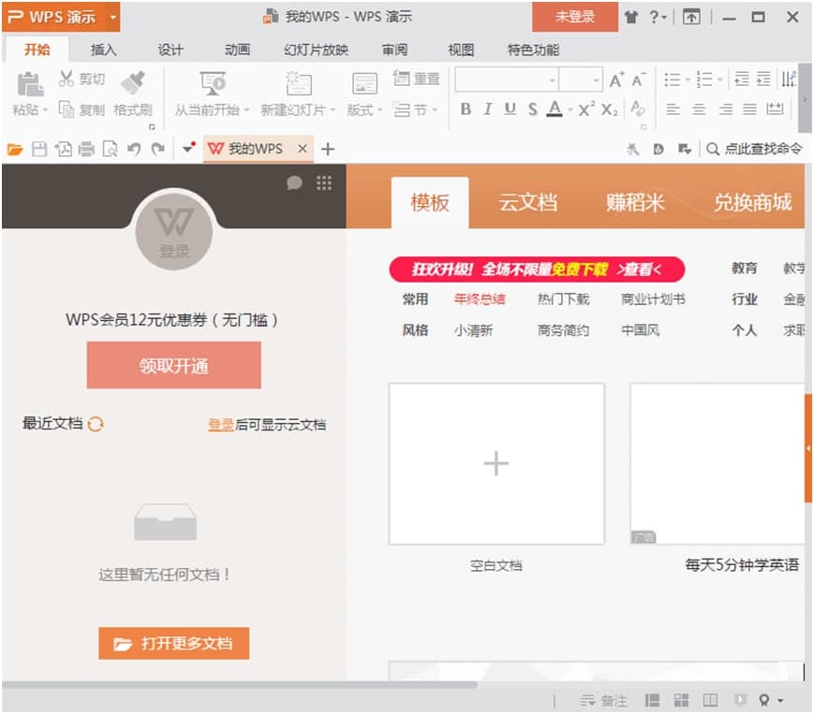This screenshot has width=814, height=714.
Task: Open the font color swatch dropdown
Action: (x=569, y=109)
